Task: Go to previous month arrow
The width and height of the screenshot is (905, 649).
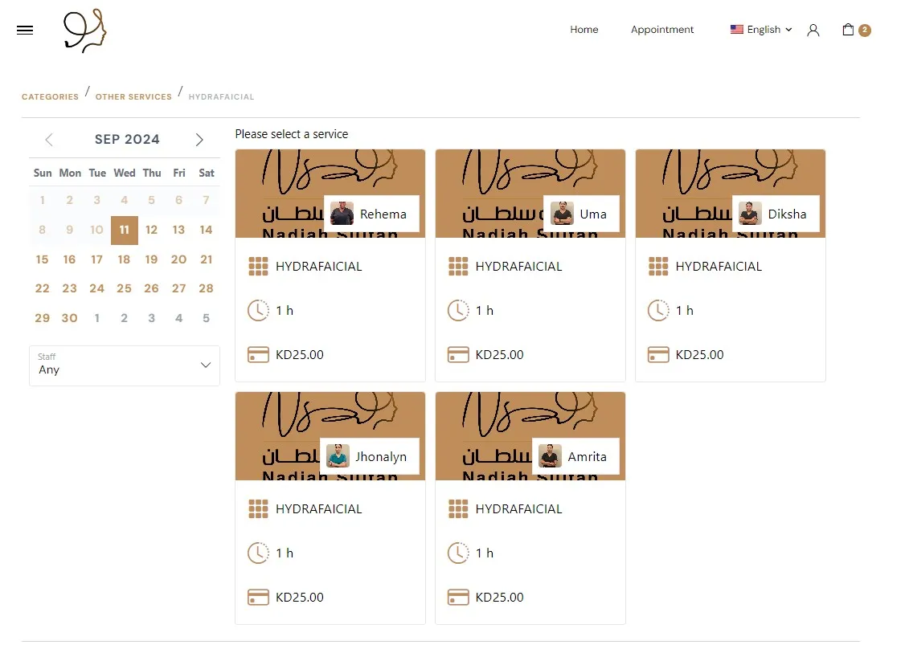Action: tap(49, 140)
